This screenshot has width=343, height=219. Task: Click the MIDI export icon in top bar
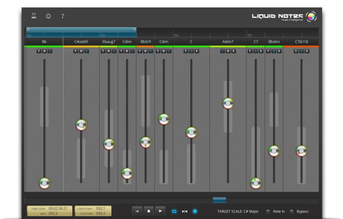33,16
